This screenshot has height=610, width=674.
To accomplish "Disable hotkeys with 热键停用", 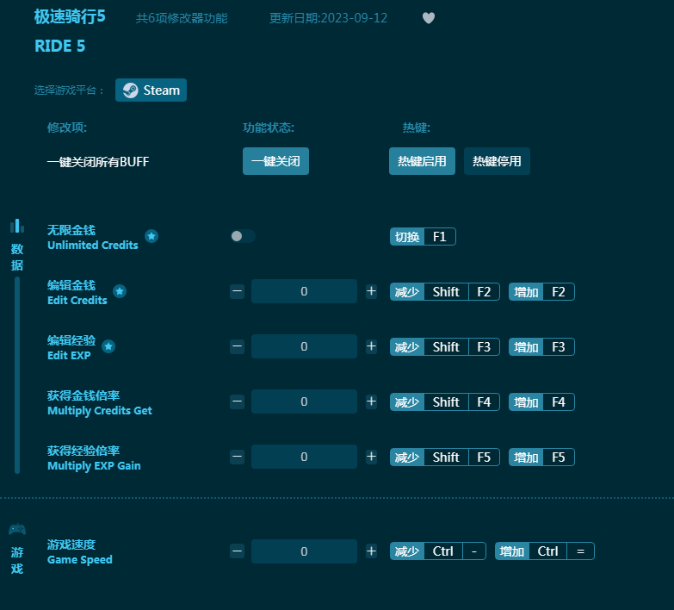I will (497, 161).
